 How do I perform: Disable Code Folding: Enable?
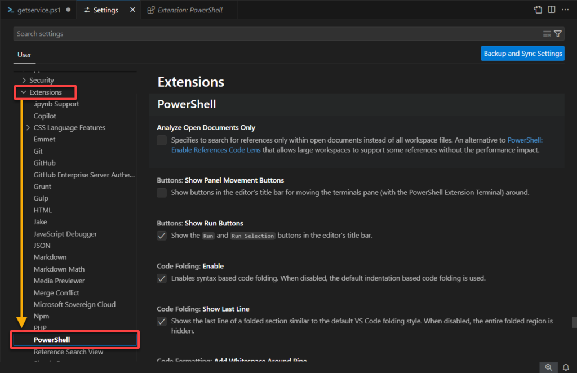pos(162,278)
